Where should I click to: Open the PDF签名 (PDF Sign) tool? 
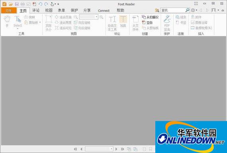167,23
